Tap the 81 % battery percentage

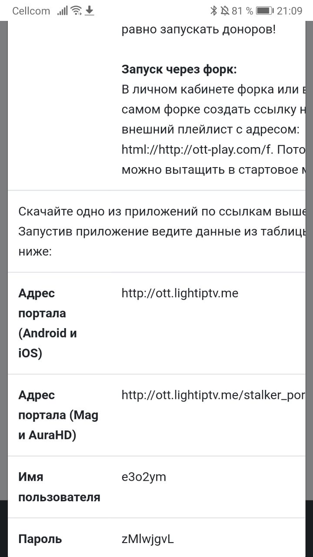click(x=242, y=11)
